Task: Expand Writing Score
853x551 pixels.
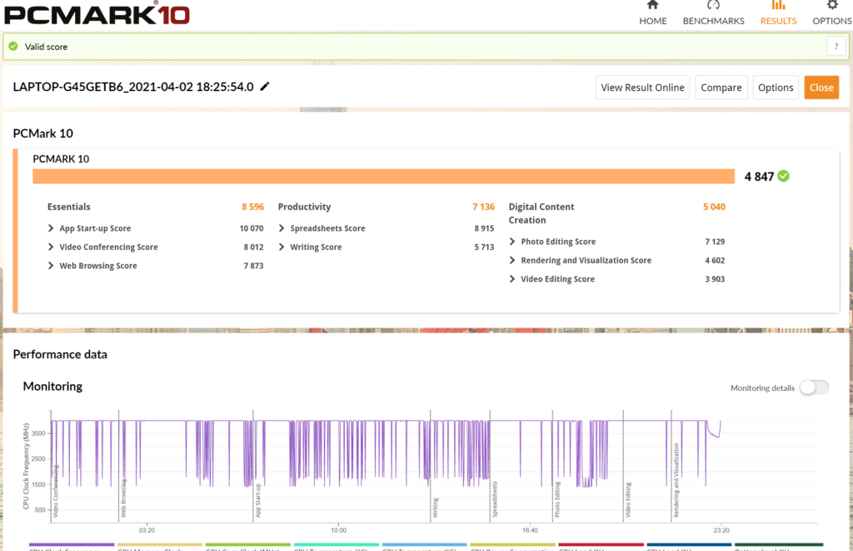Action: click(x=282, y=247)
